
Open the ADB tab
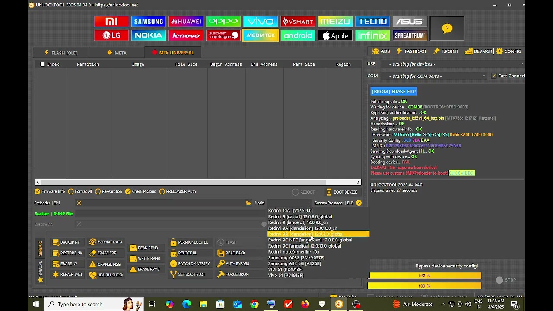click(381, 51)
